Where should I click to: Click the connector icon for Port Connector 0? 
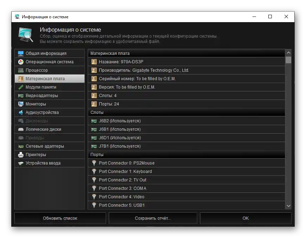[94, 163]
